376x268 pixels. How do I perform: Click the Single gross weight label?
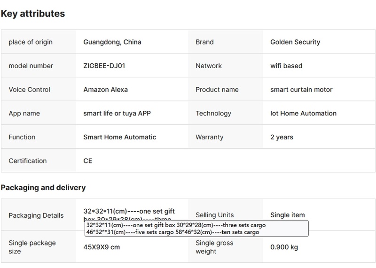[x=214, y=247]
